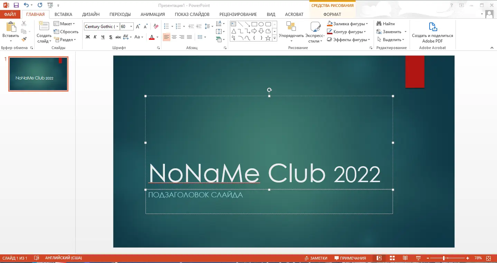Click the Format Painter brush icon
This screenshot has width=497, height=263.
24,39
